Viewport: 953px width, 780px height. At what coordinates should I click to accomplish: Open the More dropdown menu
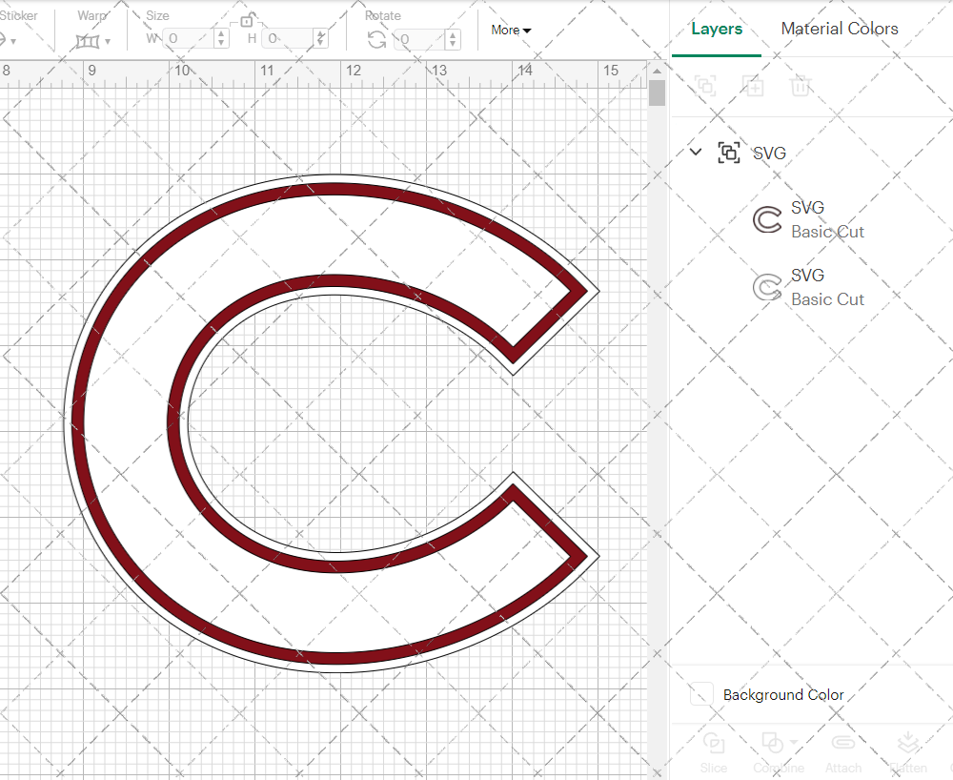coord(511,30)
